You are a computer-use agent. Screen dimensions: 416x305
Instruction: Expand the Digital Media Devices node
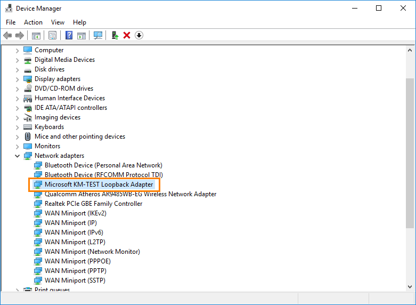(17, 60)
